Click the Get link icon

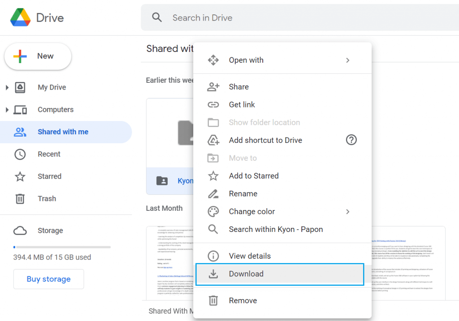(x=214, y=104)
